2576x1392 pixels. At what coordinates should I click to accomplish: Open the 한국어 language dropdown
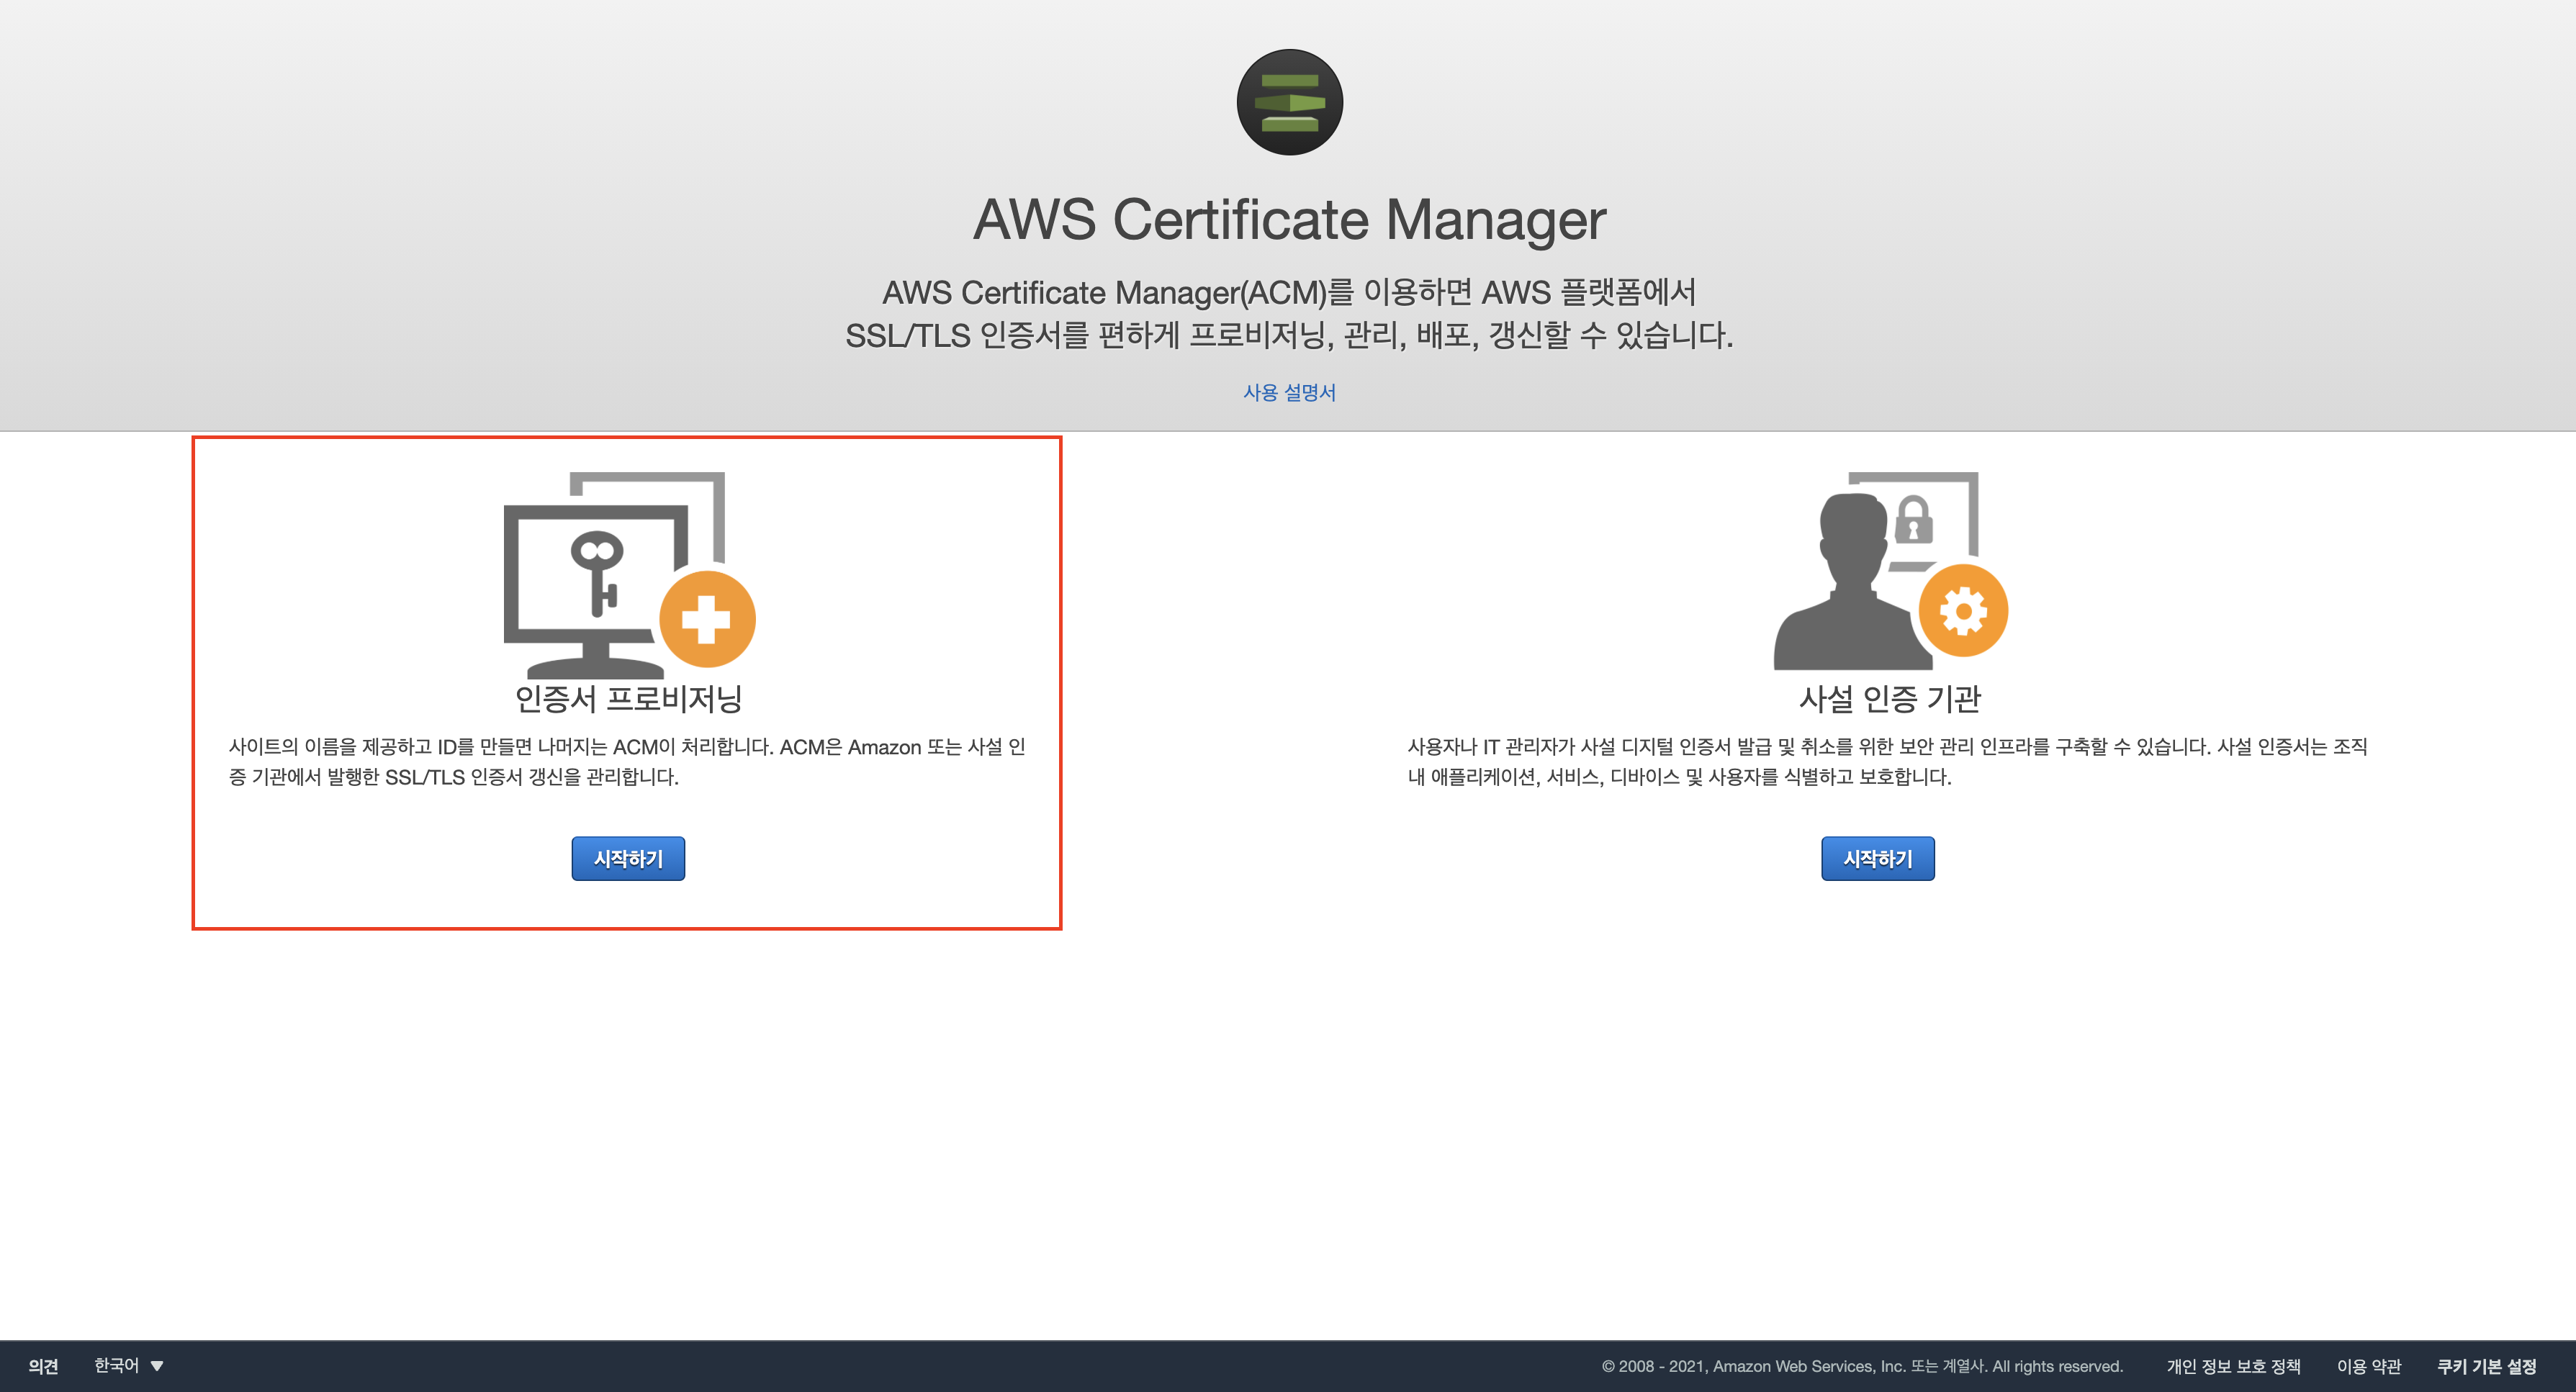(117, 1365)
